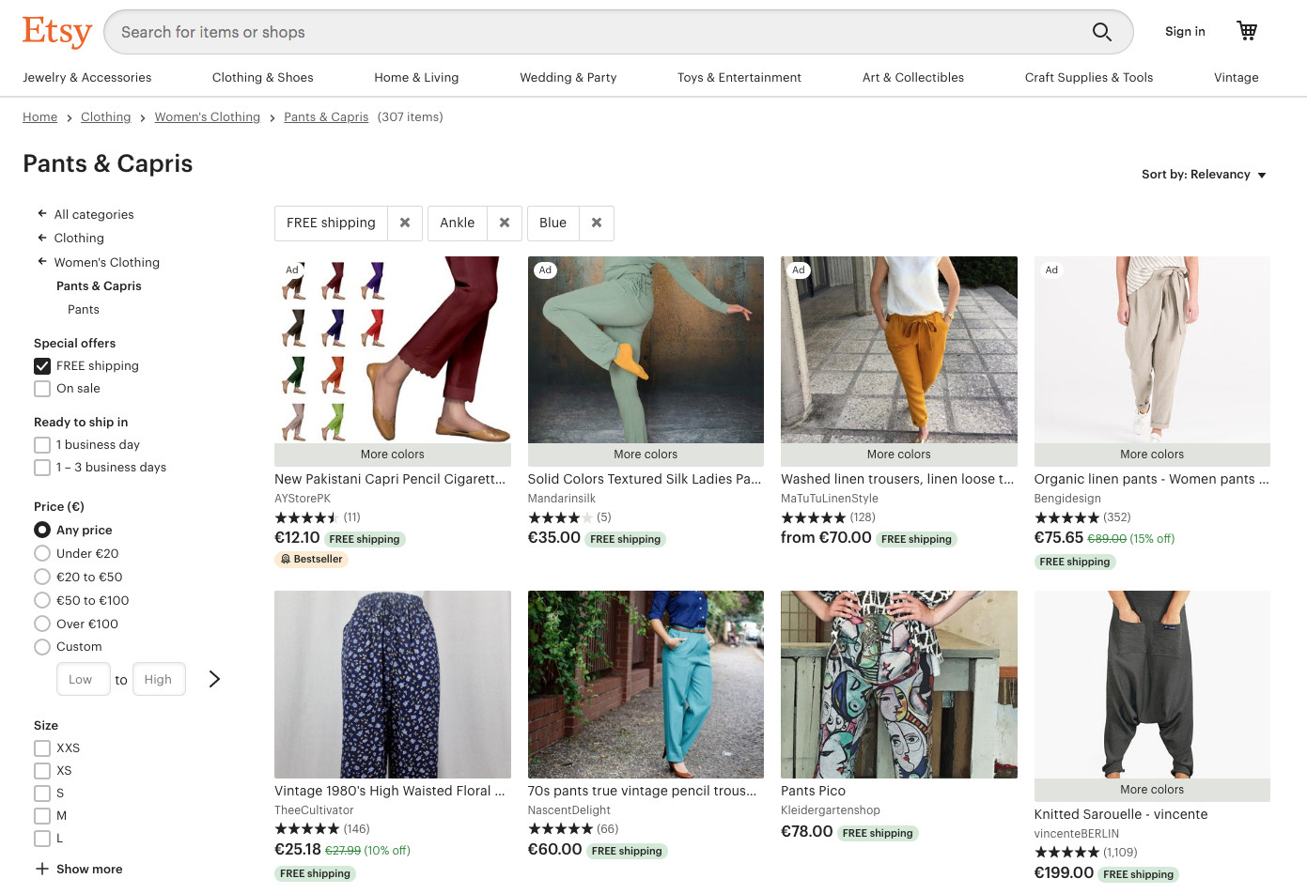Apply custom price range arrow
Image resolution: width=1307 pixels, height=894 pixels.
click(214, 679)
